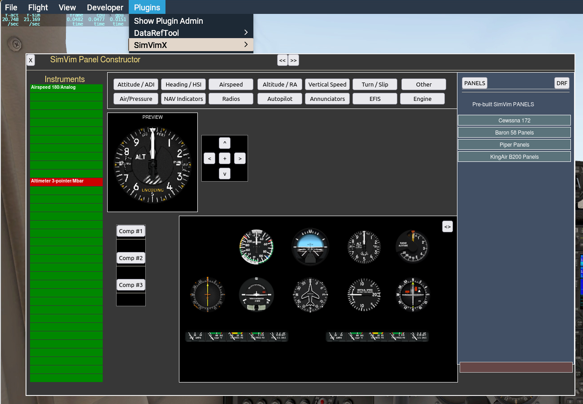Open the View menu
The height and width of the screenshot is (404, 583).
click(x=67, y=7)
